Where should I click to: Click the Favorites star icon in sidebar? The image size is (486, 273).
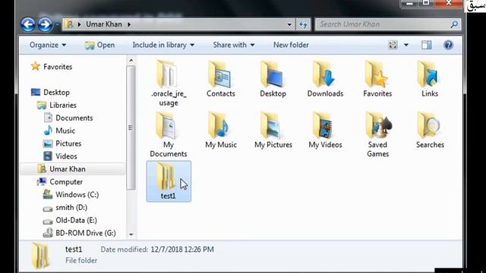(x=36, y=66)
